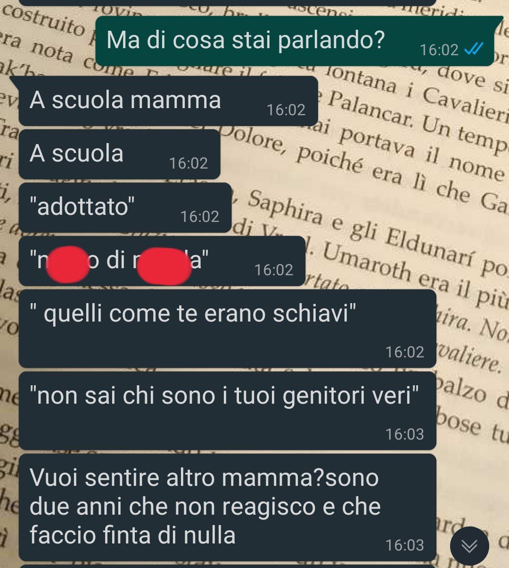Tap the short "A scuola" message bubble
Screen dimensions: 509x568
click(x=119, y=154)
